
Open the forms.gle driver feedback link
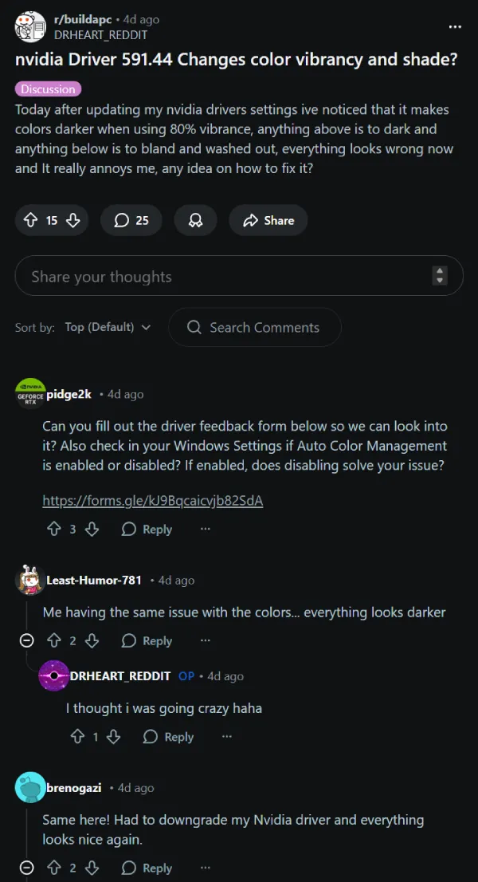(152, 501)
